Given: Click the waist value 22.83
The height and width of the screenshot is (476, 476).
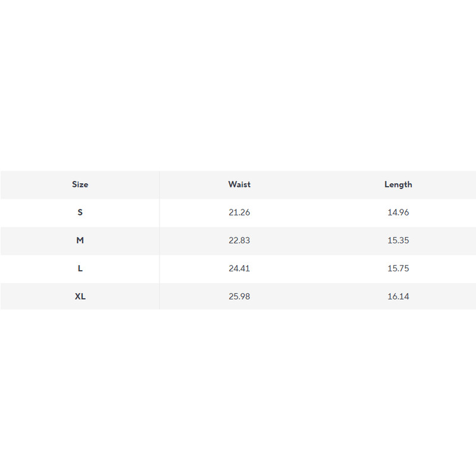Looking at the screenshot, I should coord(239,240).
